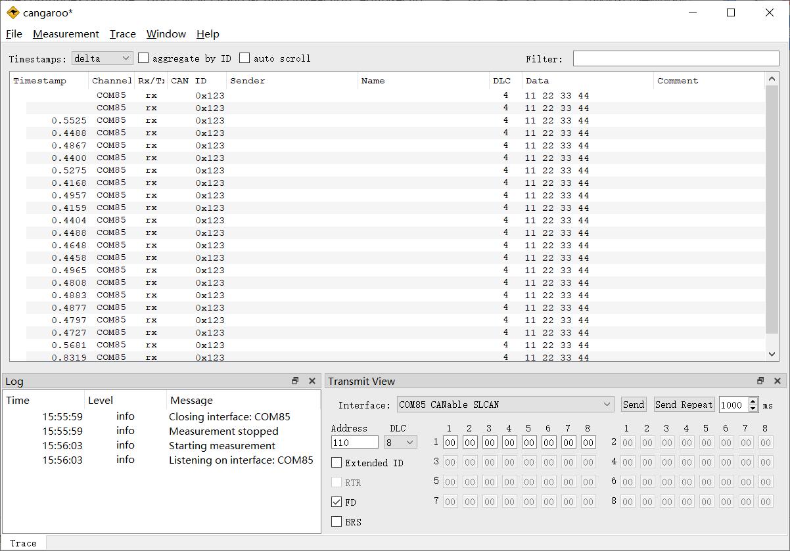Click the Send Repeat button

(x=684, y=405)
